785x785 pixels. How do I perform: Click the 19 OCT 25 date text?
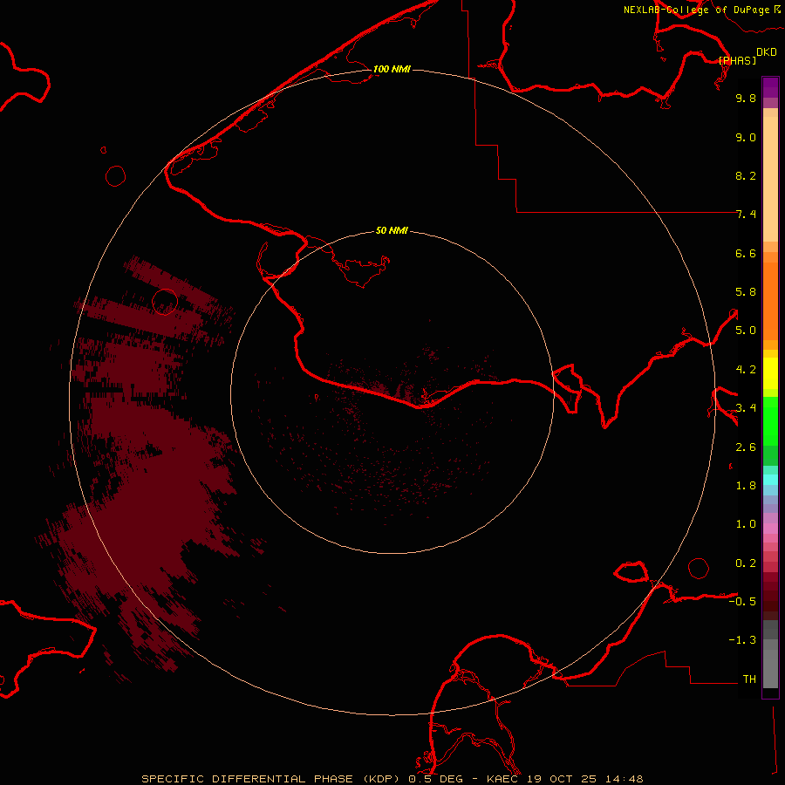(x=563, y=779)
